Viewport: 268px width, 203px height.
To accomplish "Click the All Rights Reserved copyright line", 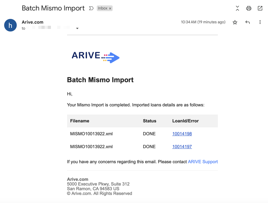I will click(100, 194).
